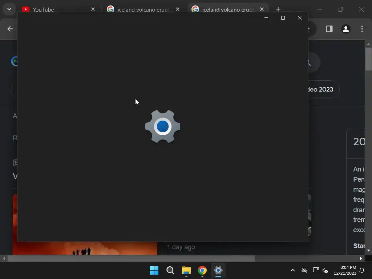This screenshot has width=372, height=279.
Task: Click down arrow of vertical scrollbar
Action: pos(368,251)
